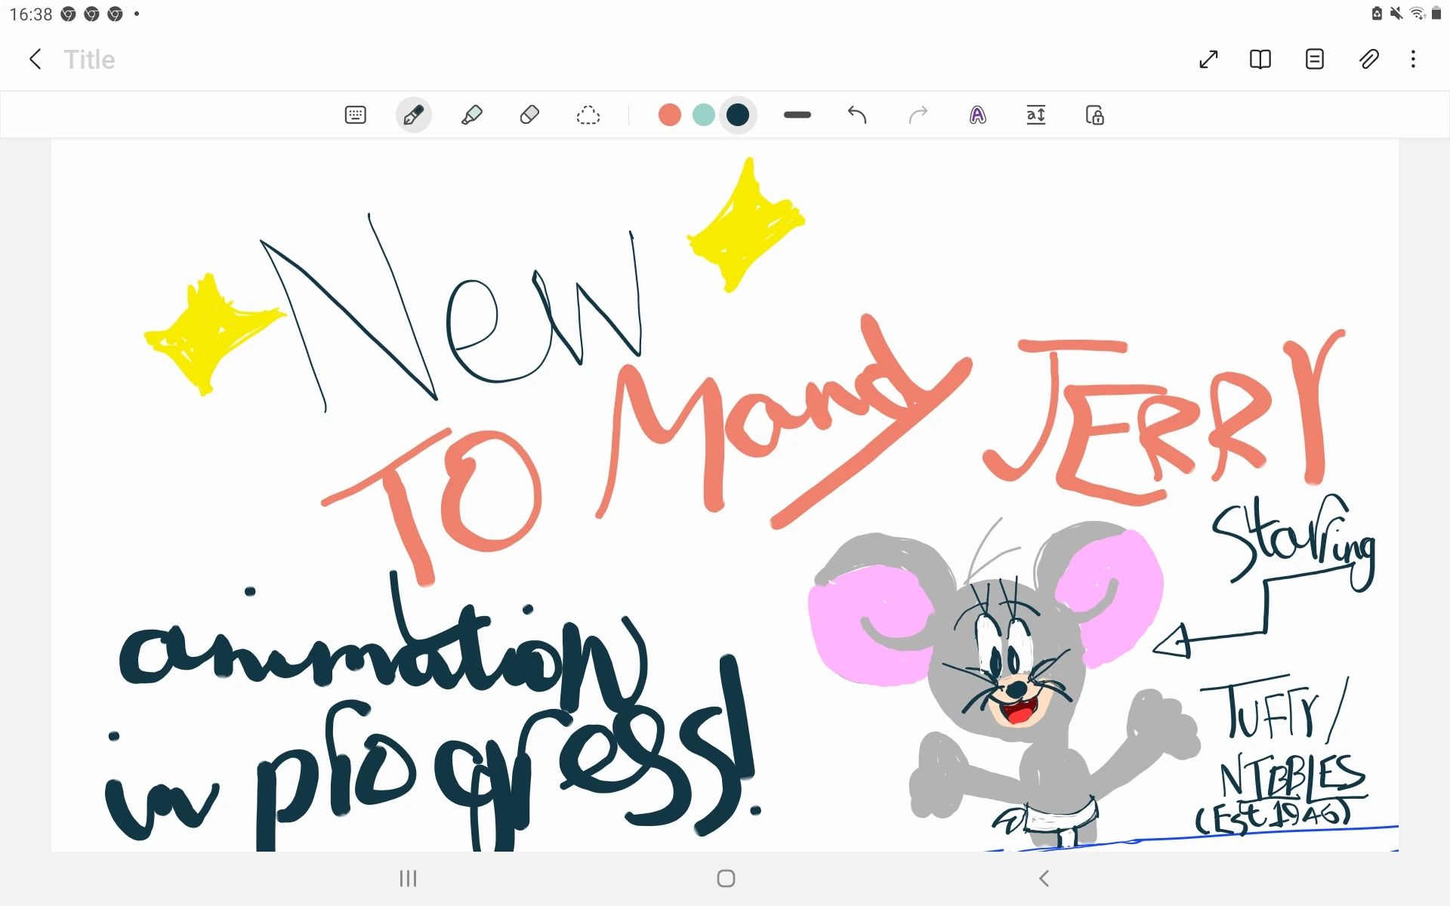This screenshot has height=906, width=1450.
Task: Undo the last stroke
Action: pyautogui.click(x=856, y=115)
